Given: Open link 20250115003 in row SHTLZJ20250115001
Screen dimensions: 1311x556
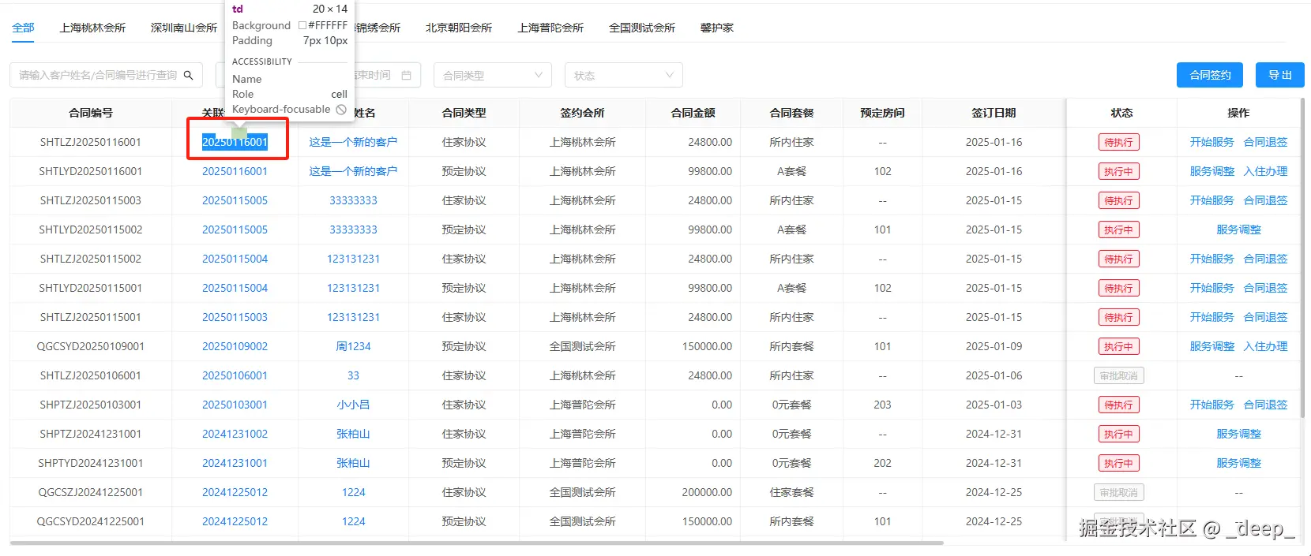Looking at the screenshot, I should point(235,317).
